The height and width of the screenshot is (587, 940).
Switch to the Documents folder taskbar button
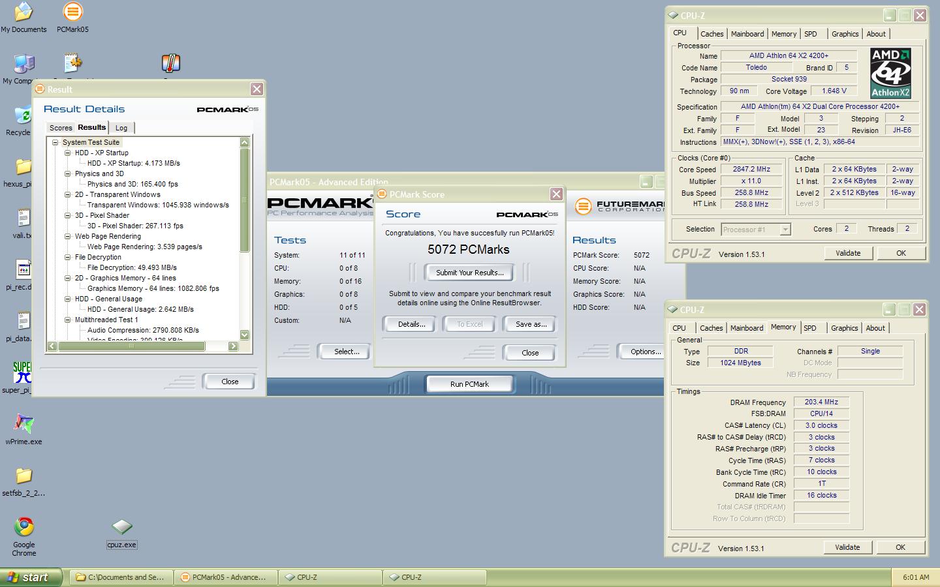click(x=121, y=577)
